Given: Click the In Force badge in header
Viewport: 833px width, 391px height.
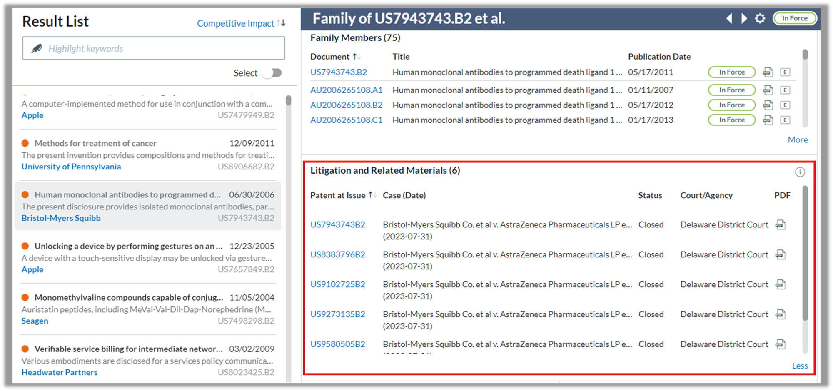Looking at the screenshot, I should pyautogui.click(x=795, y=18).
